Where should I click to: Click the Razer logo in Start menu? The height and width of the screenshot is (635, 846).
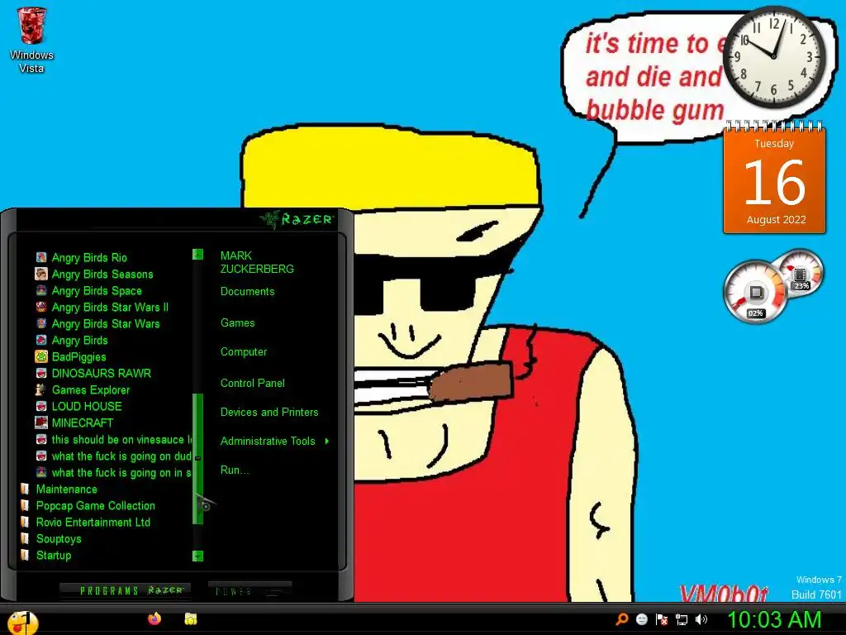point(297,218)
